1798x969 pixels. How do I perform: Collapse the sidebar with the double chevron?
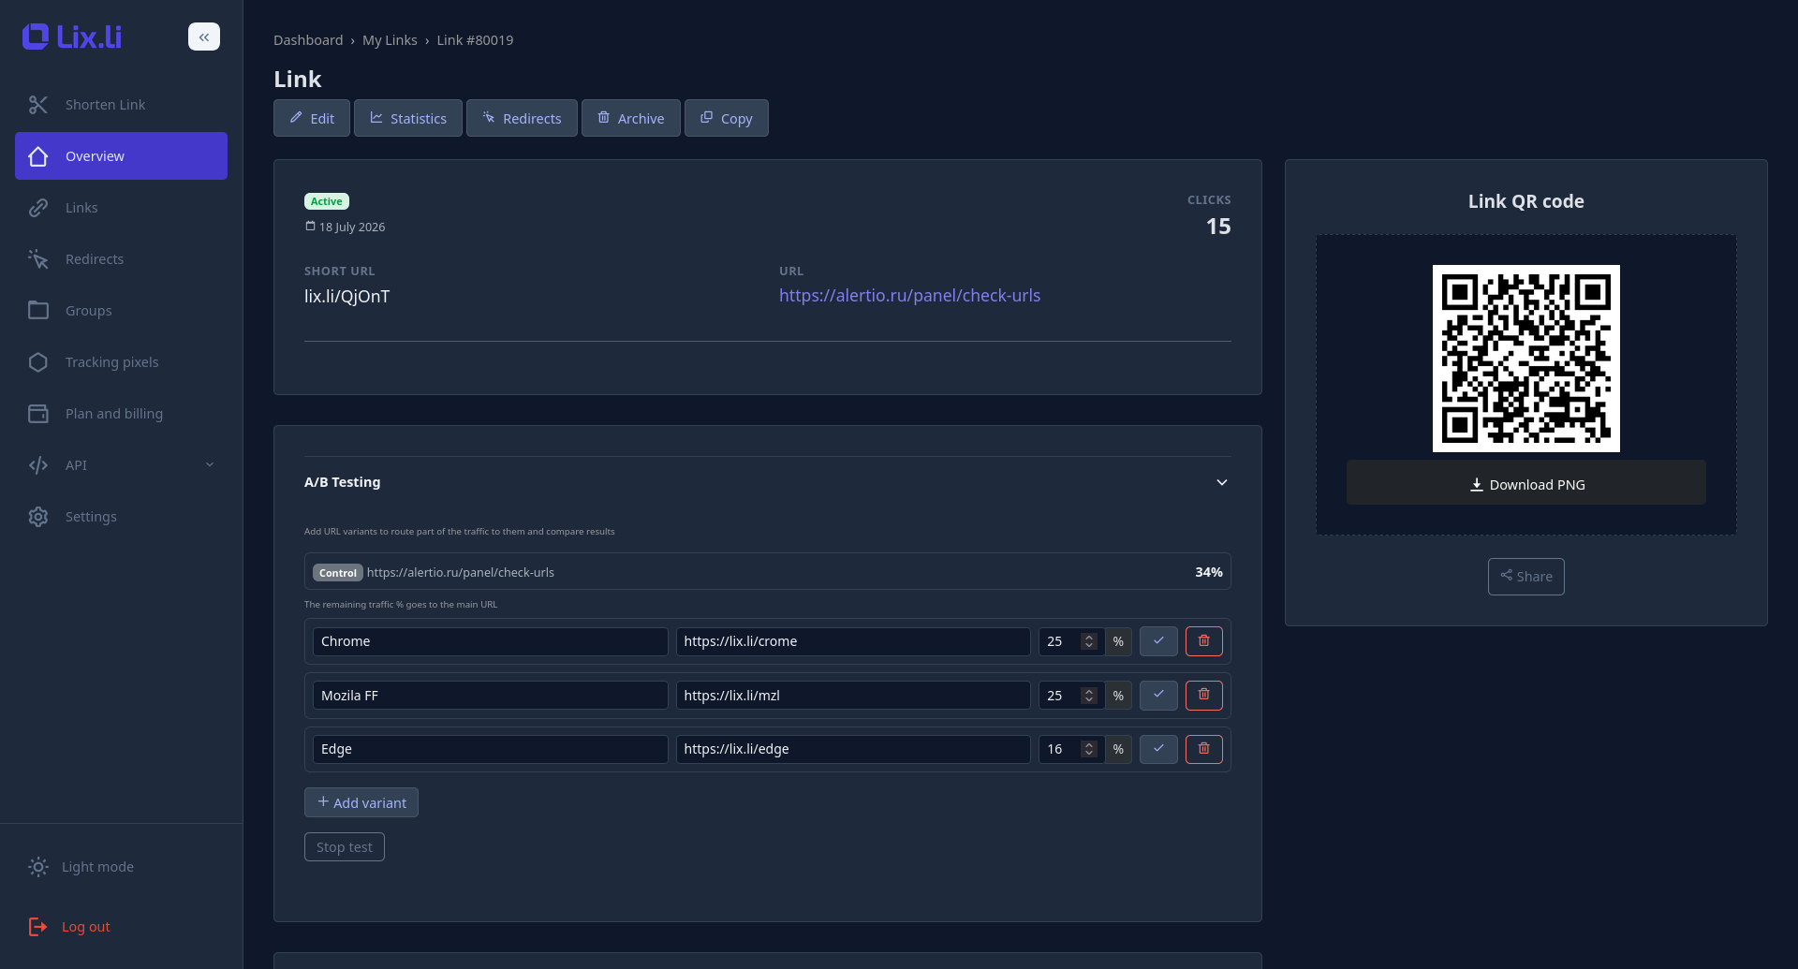204,37
